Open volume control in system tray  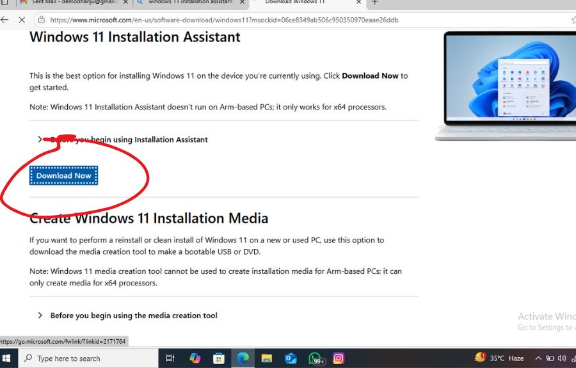(x=562, y=358)
